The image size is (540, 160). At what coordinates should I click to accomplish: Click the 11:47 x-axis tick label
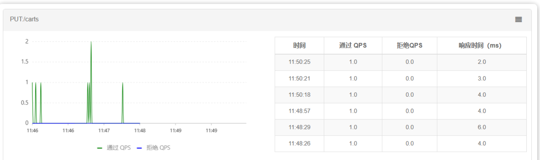tap(104, 131)
